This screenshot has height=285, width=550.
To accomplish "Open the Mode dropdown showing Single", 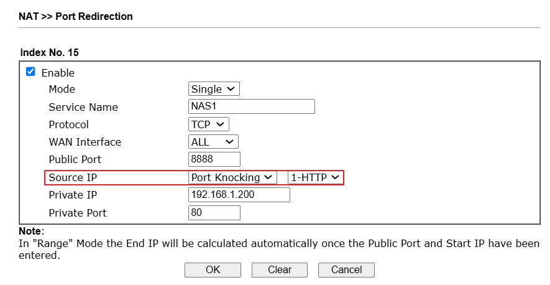I will tap(214, 89).
